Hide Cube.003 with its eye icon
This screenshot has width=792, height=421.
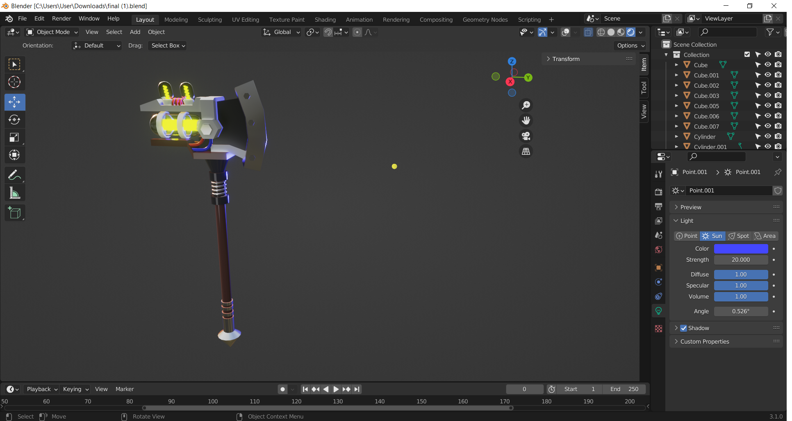point(768,95)
